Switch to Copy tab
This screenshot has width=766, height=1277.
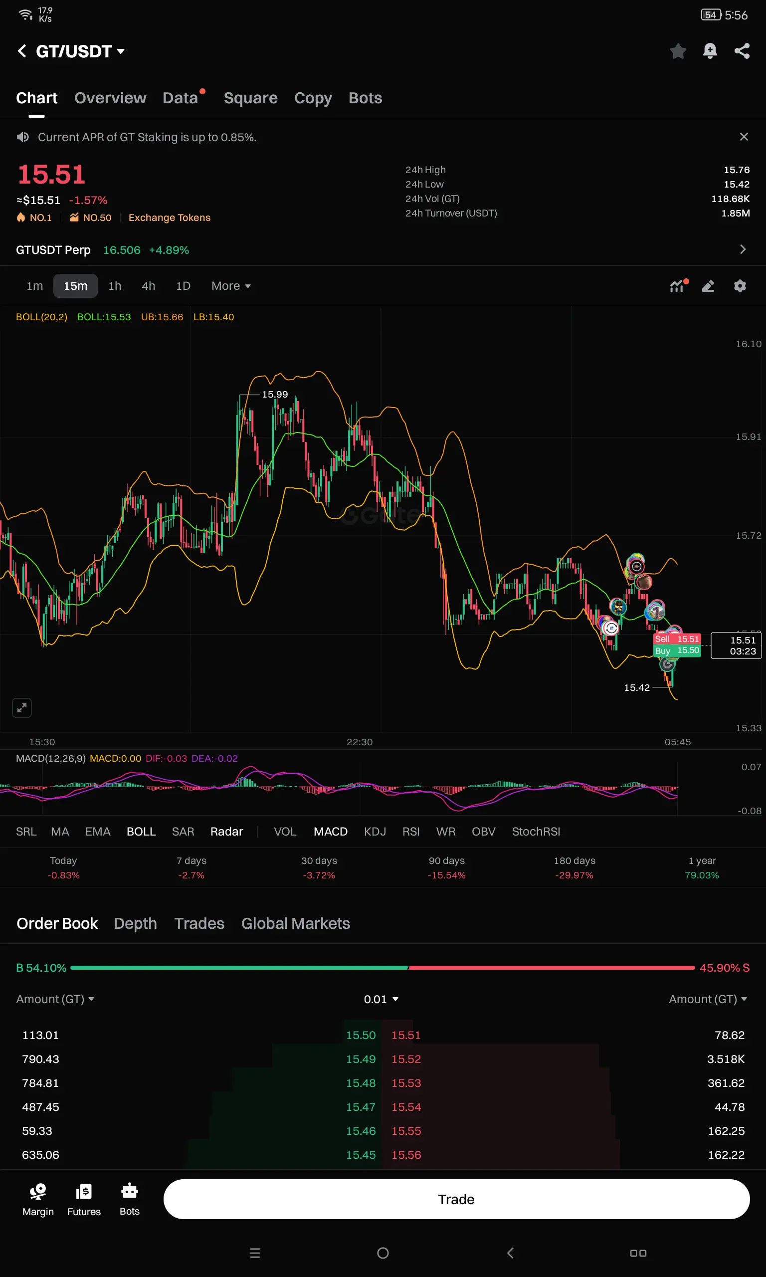313,98
